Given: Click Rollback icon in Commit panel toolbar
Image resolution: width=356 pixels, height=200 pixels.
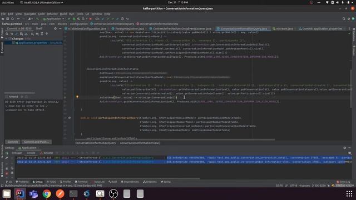Looking at the screenshot, I should 12,34.
